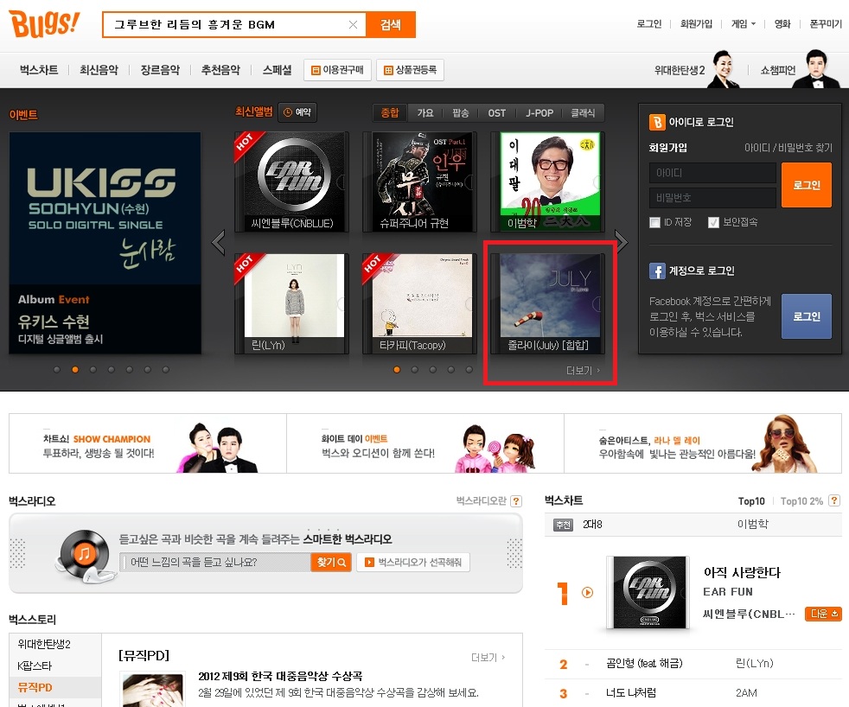The image size is (849, 707).
Task: Click the 다운 download button
Action: tap(823, 614)
